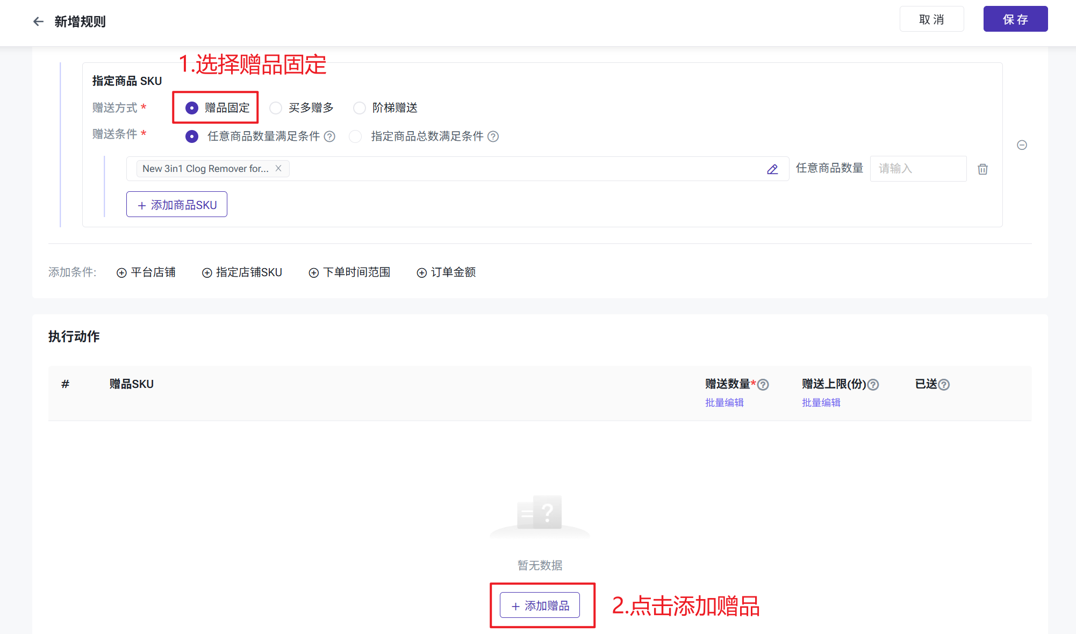Screen dimensions: 1076x634
Task: Click help icon beside 已送 header
Action: [944, 385]
